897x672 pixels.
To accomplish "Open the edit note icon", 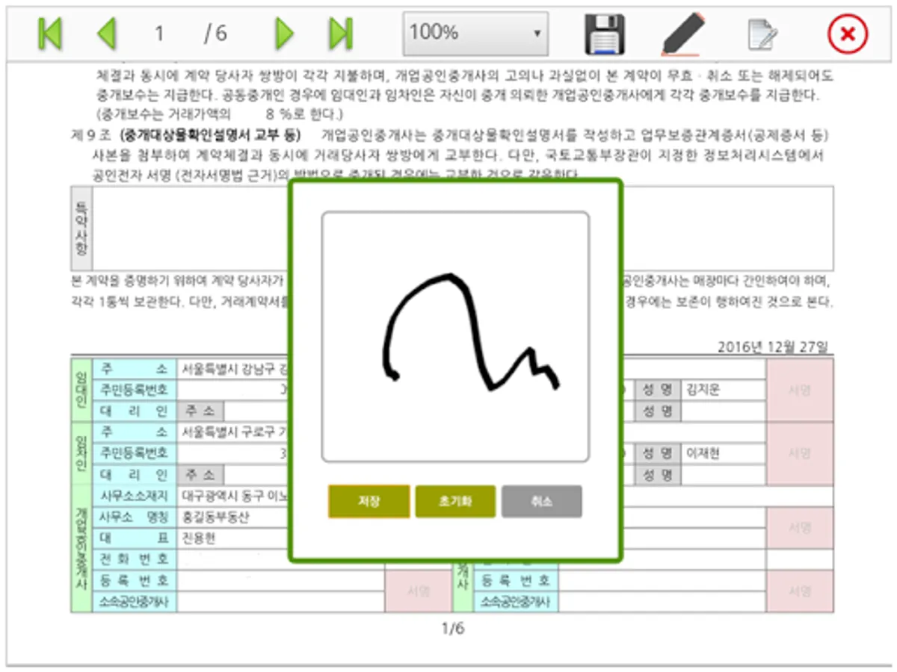I will 763,34.
